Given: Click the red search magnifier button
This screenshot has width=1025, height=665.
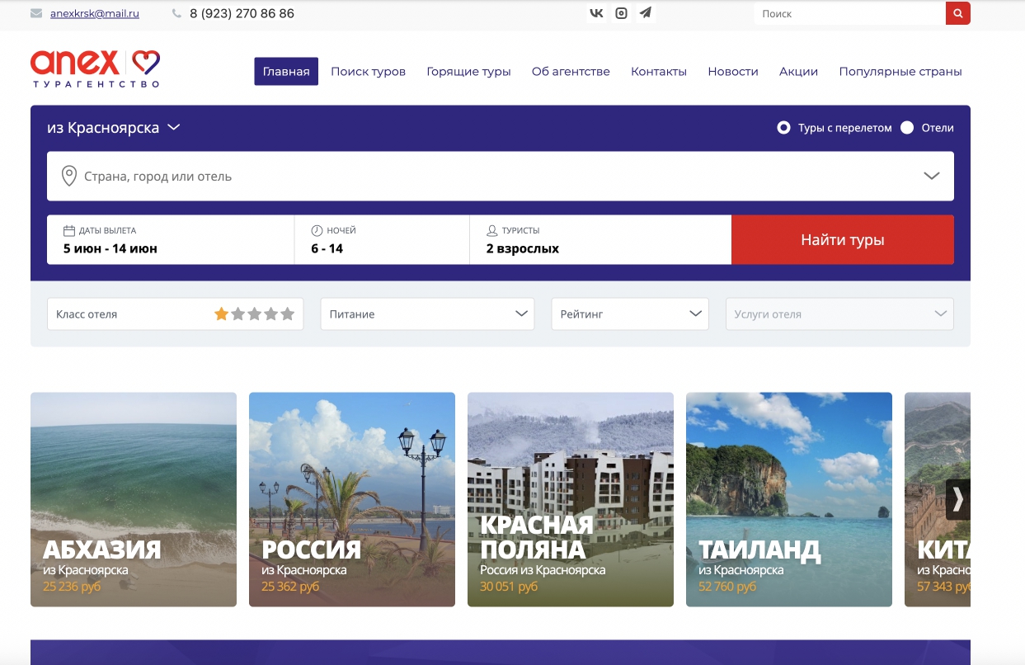Looking at the screenshot, I should coord(957,13).
